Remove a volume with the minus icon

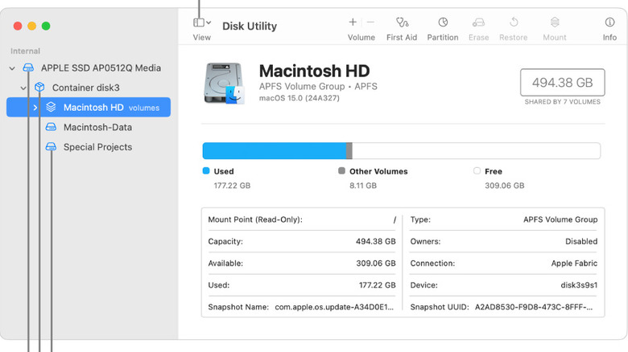click(x=370, y=22)
